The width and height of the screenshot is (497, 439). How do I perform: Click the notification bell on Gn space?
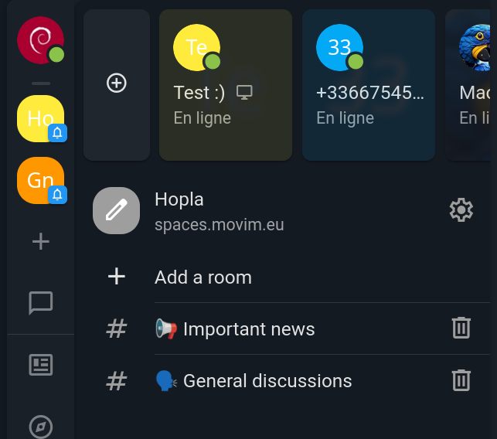pyautogui.click(x=58, y=194)
